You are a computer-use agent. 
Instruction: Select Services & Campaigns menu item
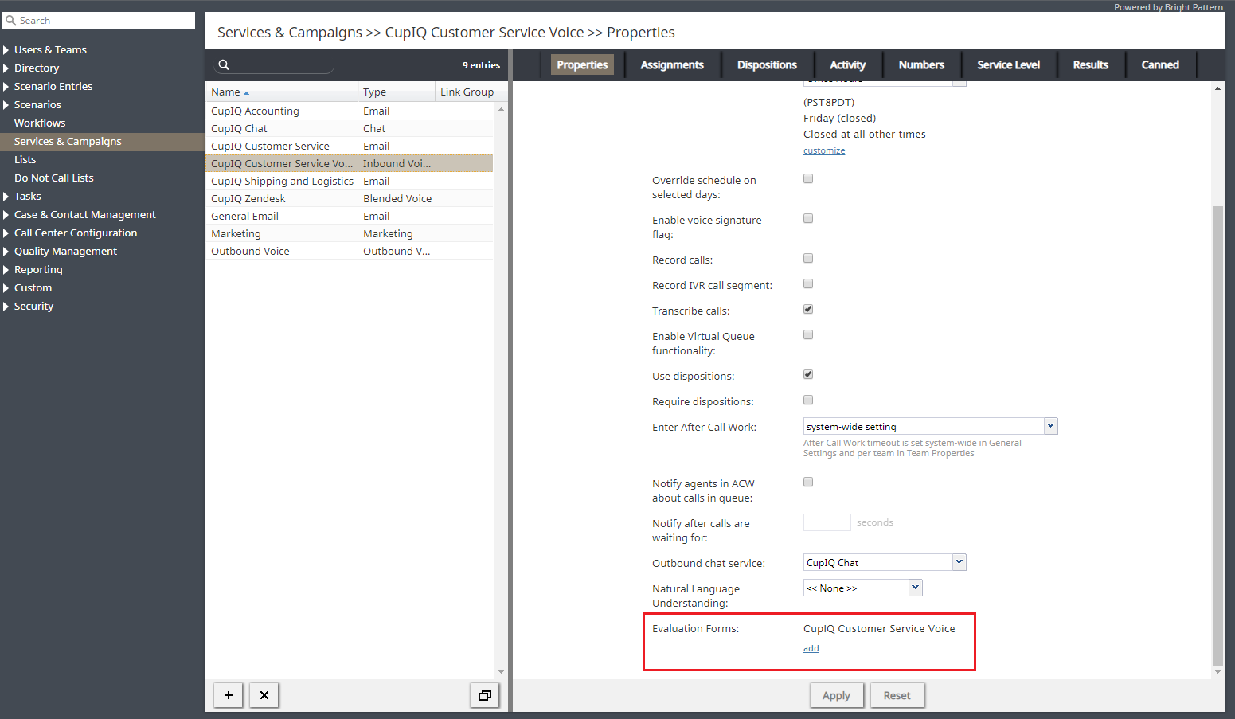(102, 141)
